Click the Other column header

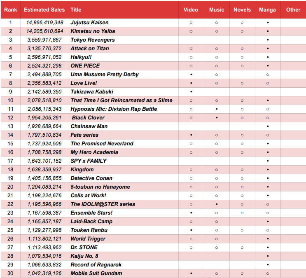[293, 10]
